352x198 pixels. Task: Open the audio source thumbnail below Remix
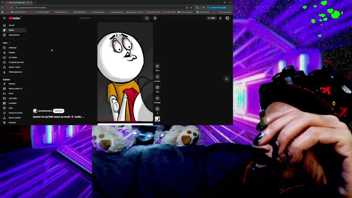point(157,119)
